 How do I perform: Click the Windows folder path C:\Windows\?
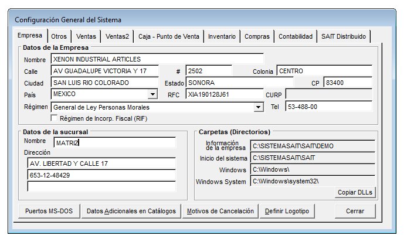313,169
